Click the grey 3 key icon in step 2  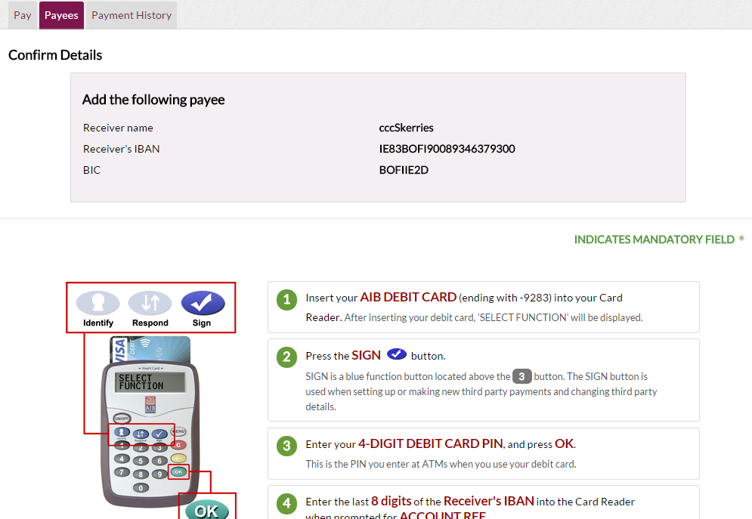(x=521, y=376)
